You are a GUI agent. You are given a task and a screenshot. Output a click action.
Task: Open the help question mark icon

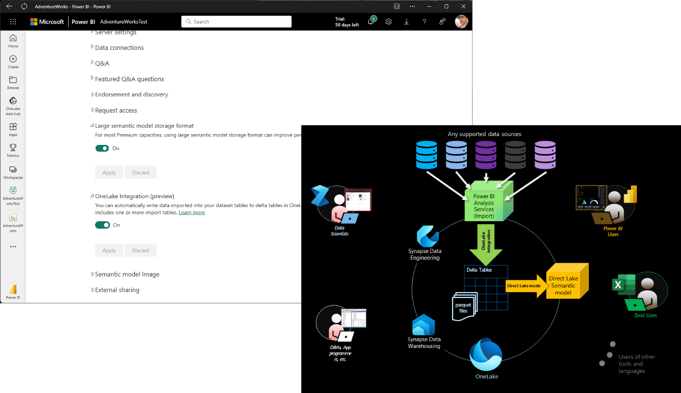[x=424, y=22]
